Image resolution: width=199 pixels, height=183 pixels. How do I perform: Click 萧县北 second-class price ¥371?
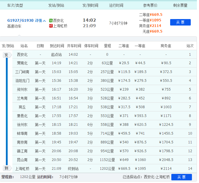click(x=124, y=116)
